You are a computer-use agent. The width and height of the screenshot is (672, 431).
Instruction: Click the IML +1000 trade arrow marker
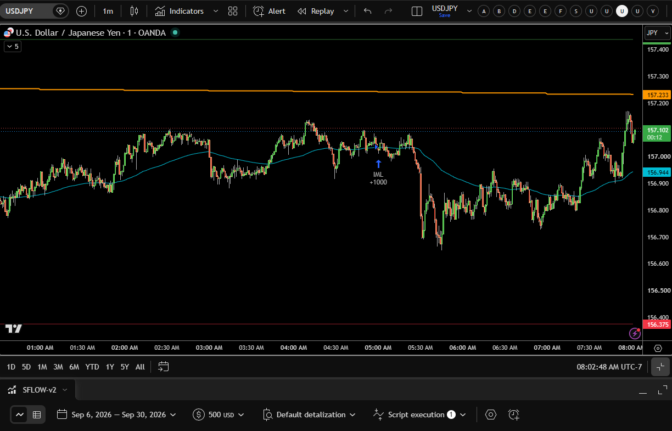point(378,164)
